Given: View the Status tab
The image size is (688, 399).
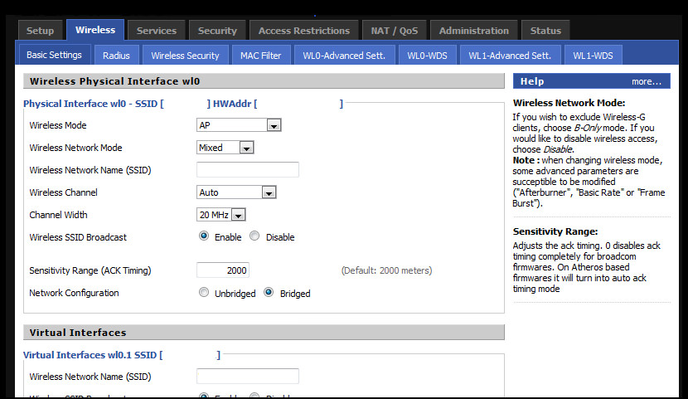Looking at the screenshot, I should 545,31.
